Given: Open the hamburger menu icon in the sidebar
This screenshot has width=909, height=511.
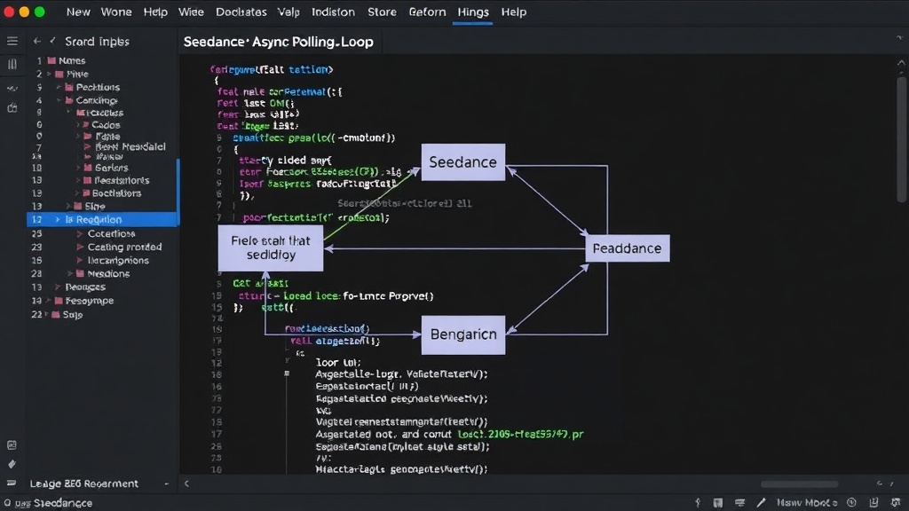Looking at the screenshot, I should [x=12, y=41].
